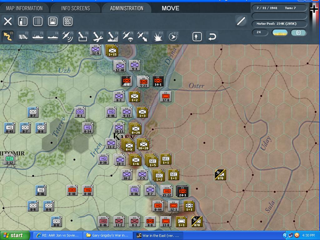Select Move mode (F1) icon

click(x=8, y=37)
